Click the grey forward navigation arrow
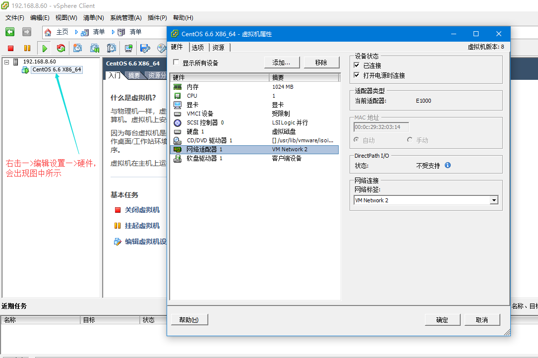The width and height of the screenshot is (538, 358). [26, 32]
